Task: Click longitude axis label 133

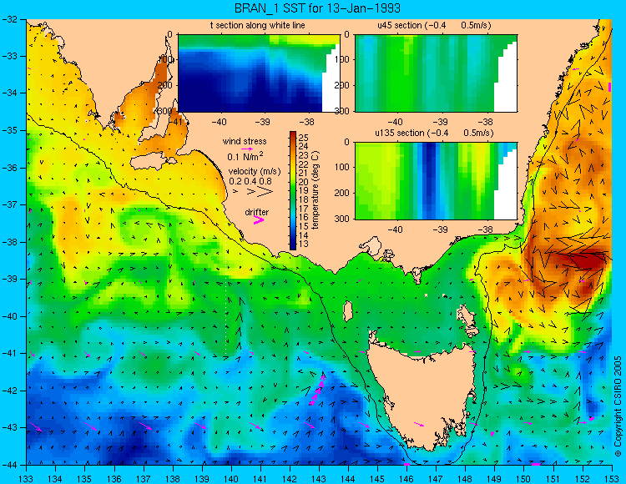Action: pyautogui.click(x=27, y=478)
